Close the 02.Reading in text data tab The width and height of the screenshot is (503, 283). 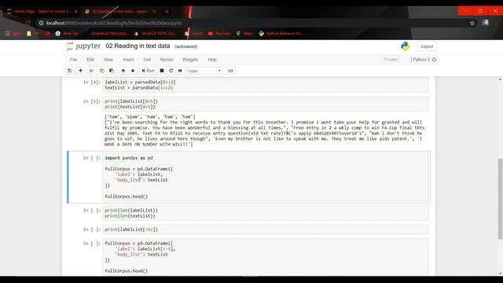[154, 11]
